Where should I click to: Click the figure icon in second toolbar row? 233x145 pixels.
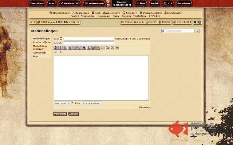pyautogui.click(x=61, y=52)
